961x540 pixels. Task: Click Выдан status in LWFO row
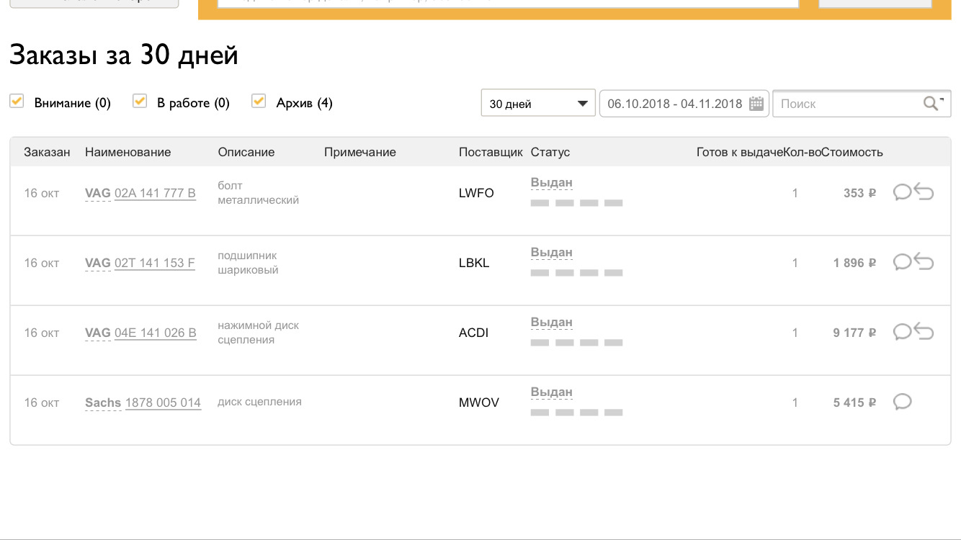pyautogui.click(x=552, y=183)
